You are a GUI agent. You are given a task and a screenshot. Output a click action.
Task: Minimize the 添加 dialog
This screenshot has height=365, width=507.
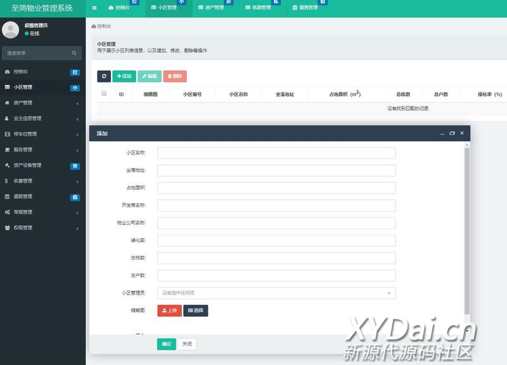442,134
